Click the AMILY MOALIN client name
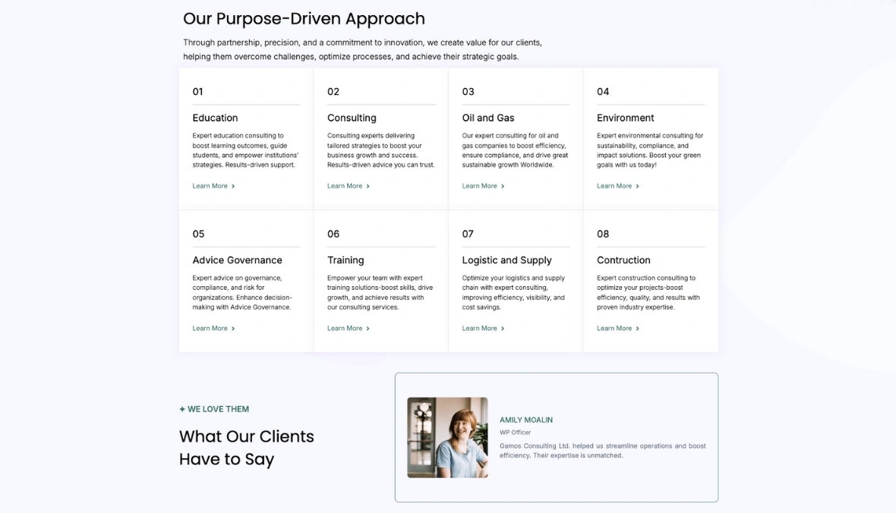Screen dimensions: 896x513 (526, 420)
